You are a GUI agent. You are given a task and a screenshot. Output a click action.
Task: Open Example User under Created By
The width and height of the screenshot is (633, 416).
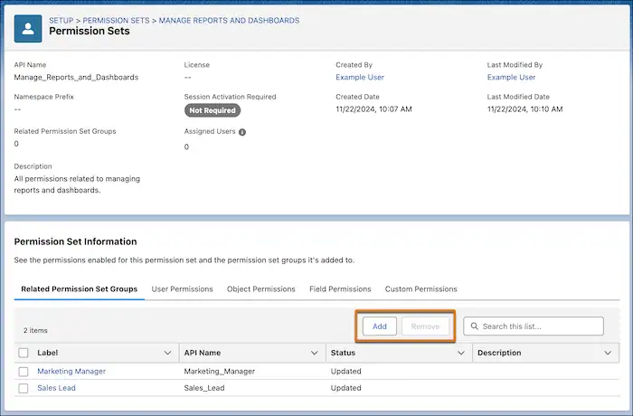[360, 78]
